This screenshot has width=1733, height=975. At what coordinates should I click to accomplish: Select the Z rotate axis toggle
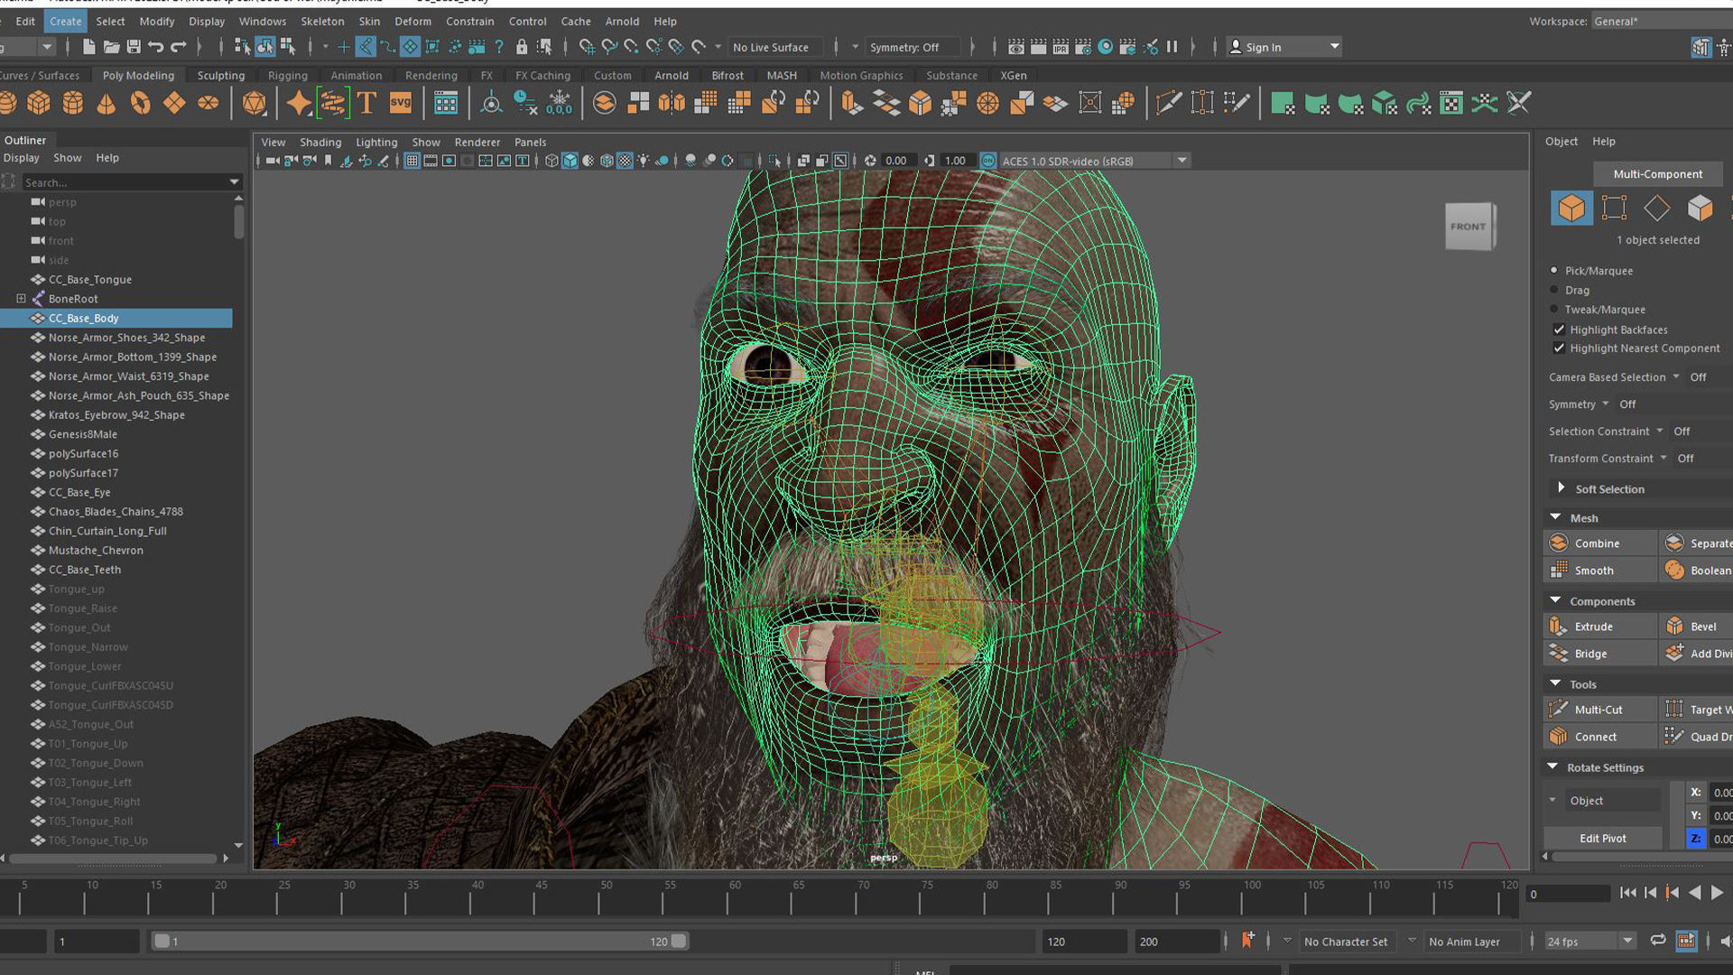pyautogui.click(x=1696, y=839)
